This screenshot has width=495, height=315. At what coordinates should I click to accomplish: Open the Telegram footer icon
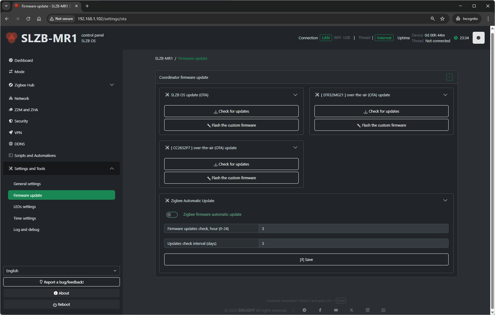tap(304, 310)
